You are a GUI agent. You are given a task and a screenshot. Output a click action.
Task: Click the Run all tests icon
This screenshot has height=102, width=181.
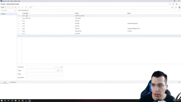19,7
